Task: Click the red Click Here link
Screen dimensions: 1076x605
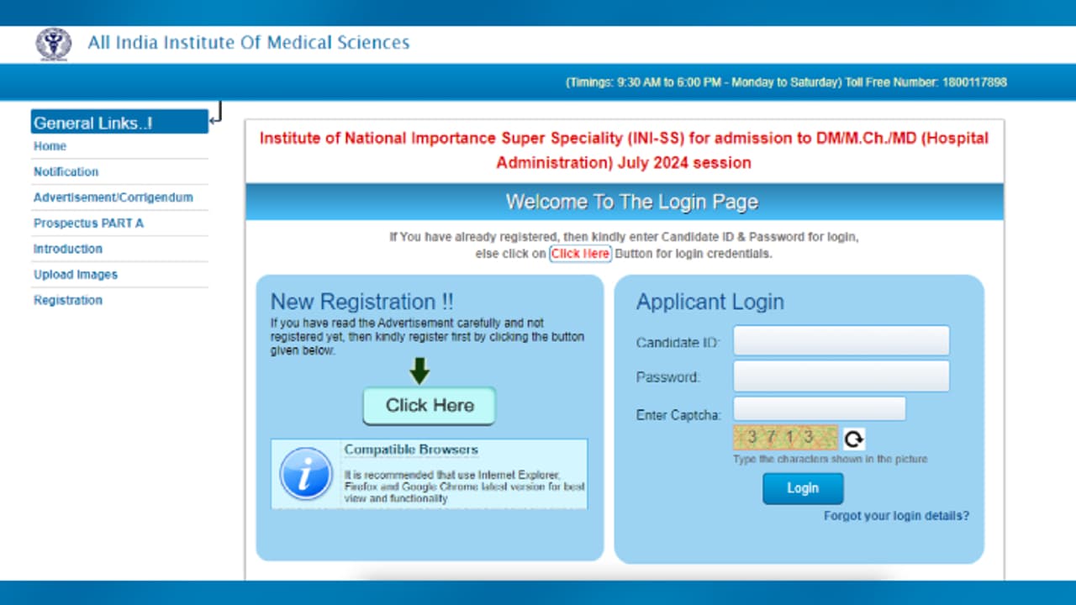Action: (x=580, y=254)
